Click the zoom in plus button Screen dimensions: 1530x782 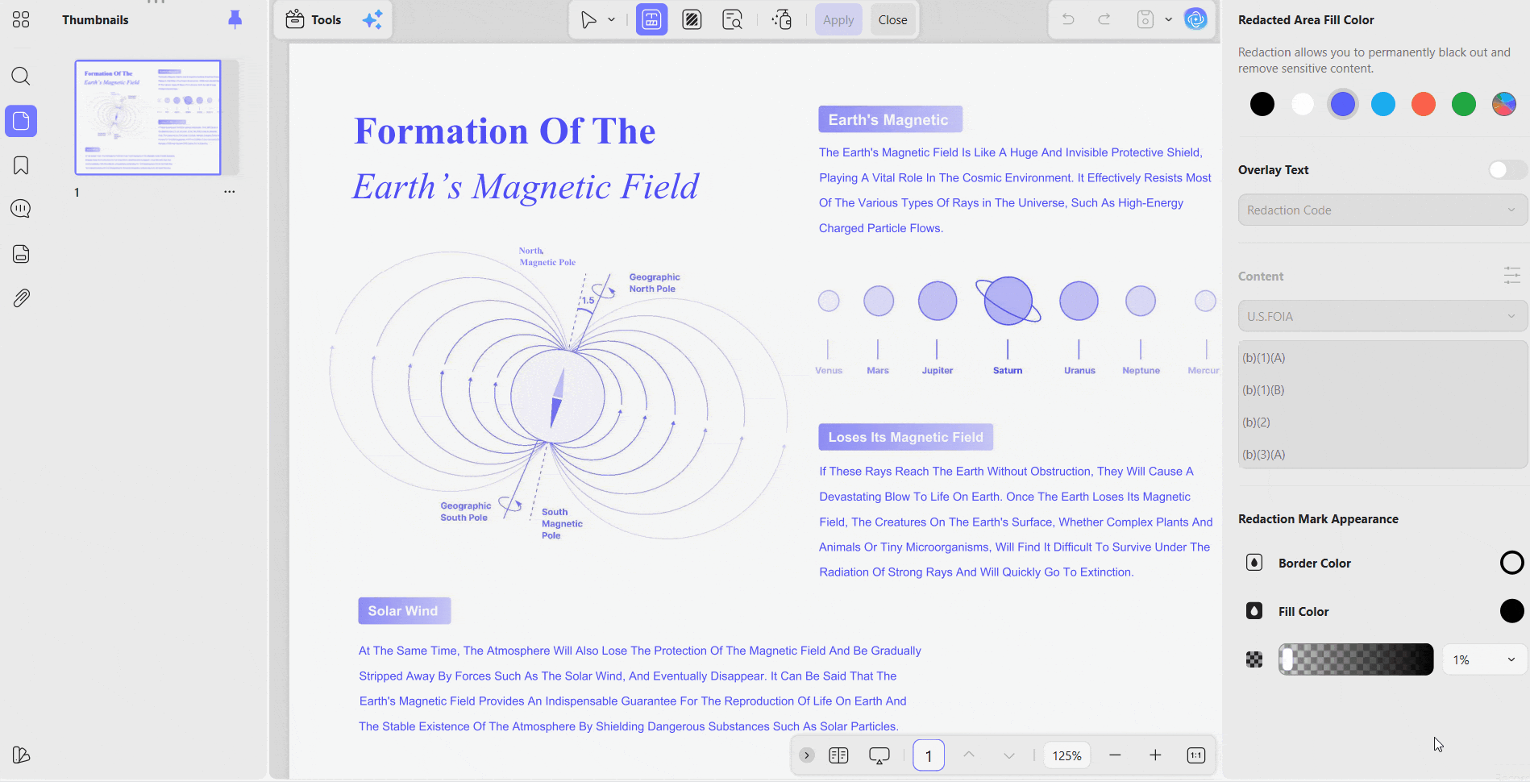pos(1155,755)
